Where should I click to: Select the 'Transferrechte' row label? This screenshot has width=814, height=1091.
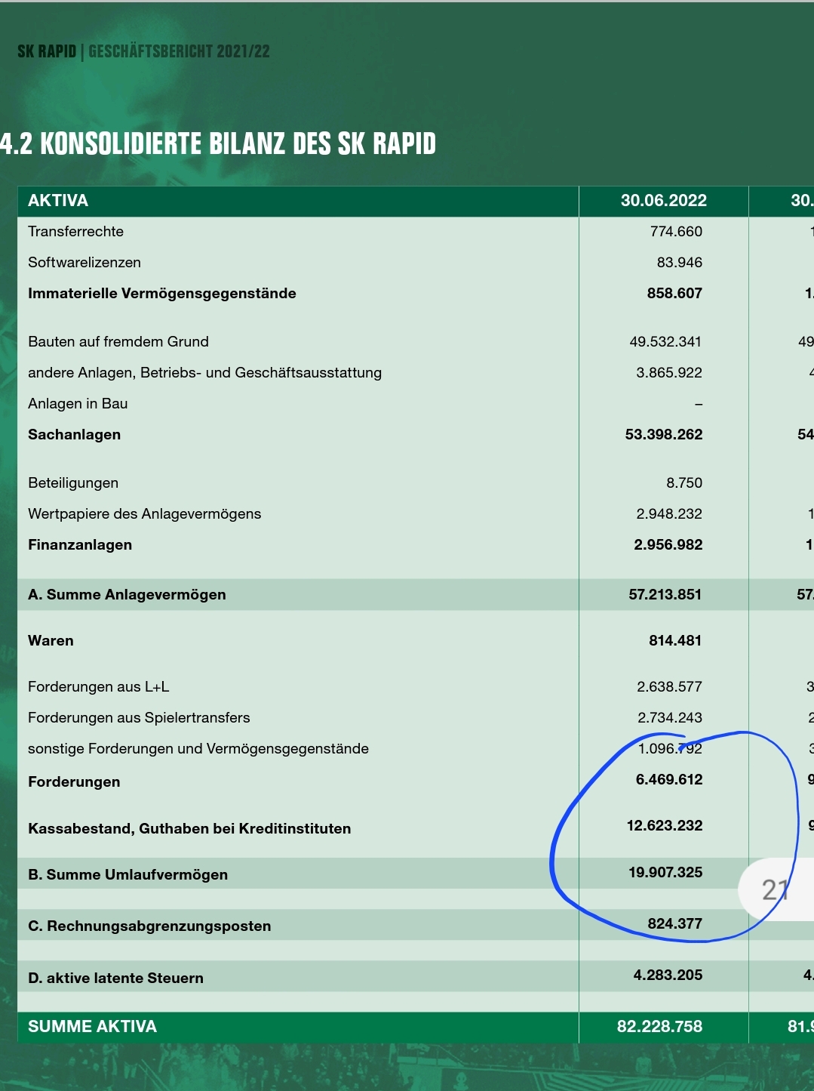75,232
